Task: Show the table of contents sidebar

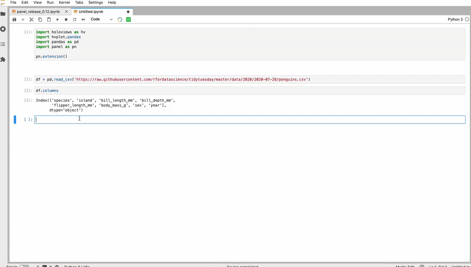Action: coord(3,44)
